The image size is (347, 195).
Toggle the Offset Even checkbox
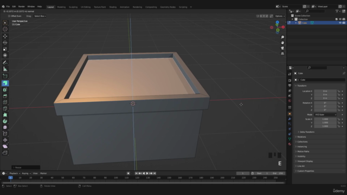pos(9,16)
